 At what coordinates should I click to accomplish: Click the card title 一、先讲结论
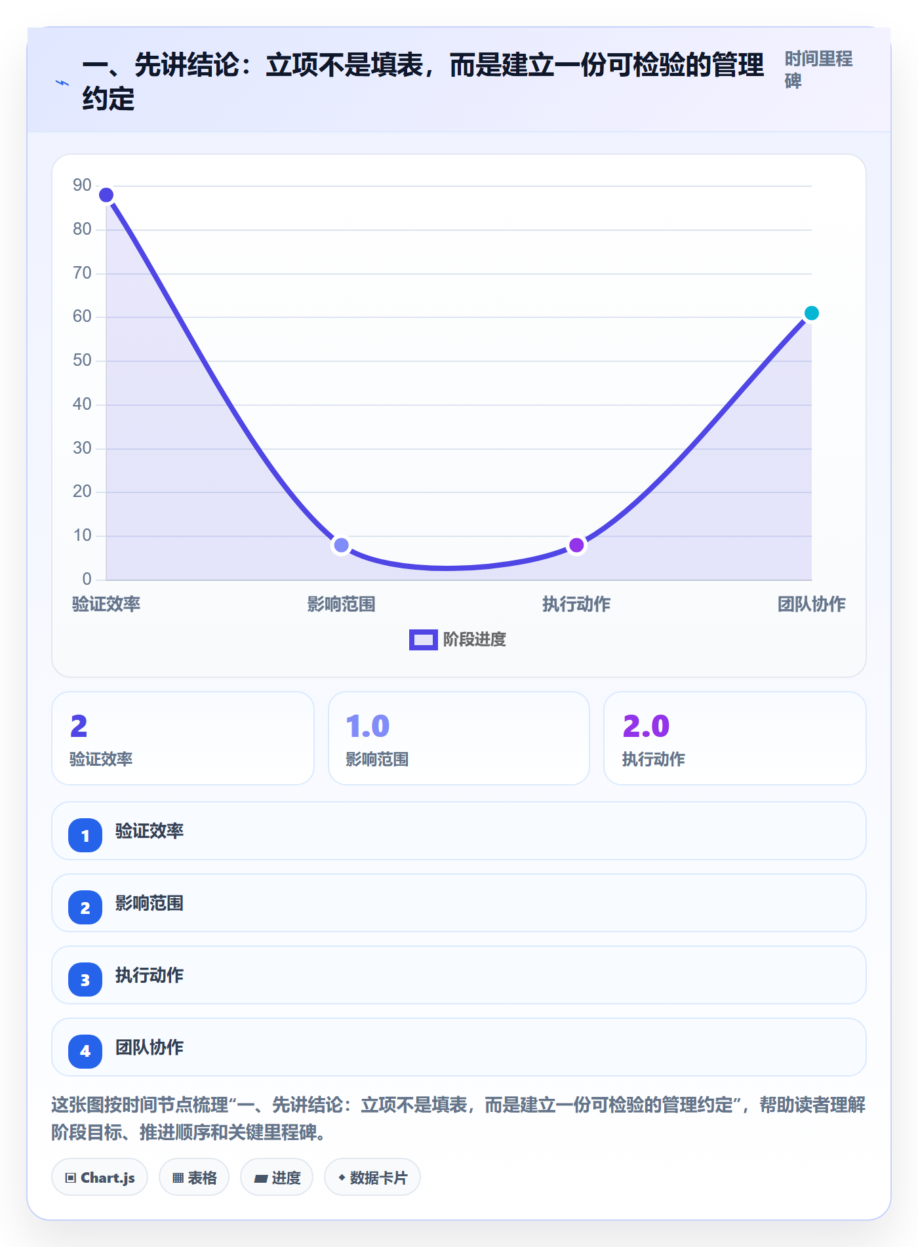(x=423, y=81)
